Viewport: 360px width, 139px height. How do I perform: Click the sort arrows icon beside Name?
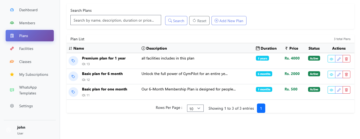click(x=70, y=48)
